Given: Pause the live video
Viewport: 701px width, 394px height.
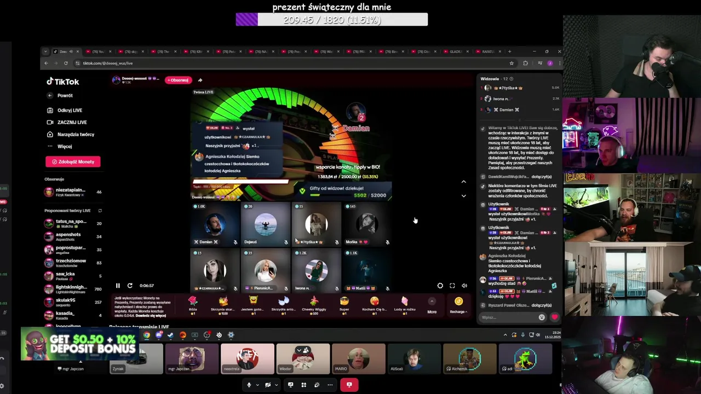Looking at the screenshot, I should pyautogui.click(x=118, y=286).
